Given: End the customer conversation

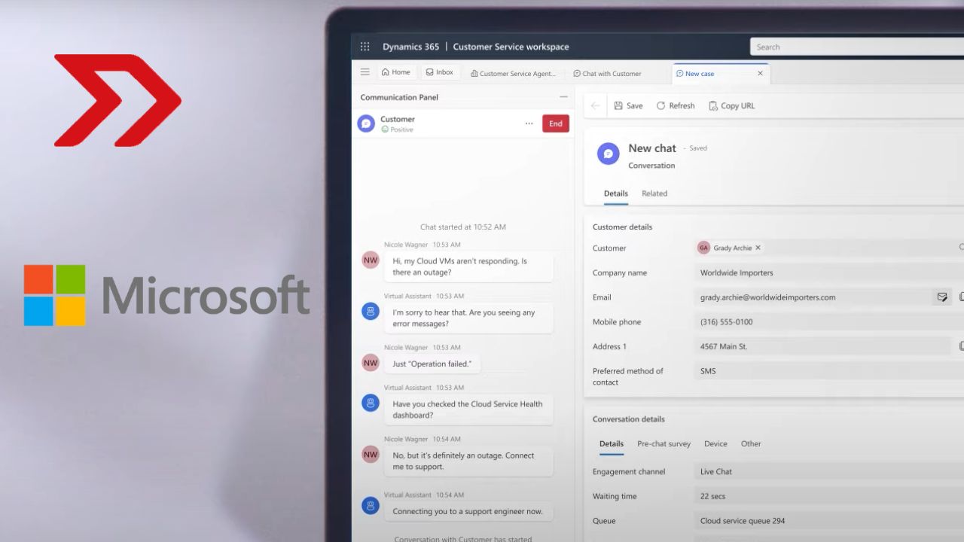Looking at the screenshot, I should [555, 124].
